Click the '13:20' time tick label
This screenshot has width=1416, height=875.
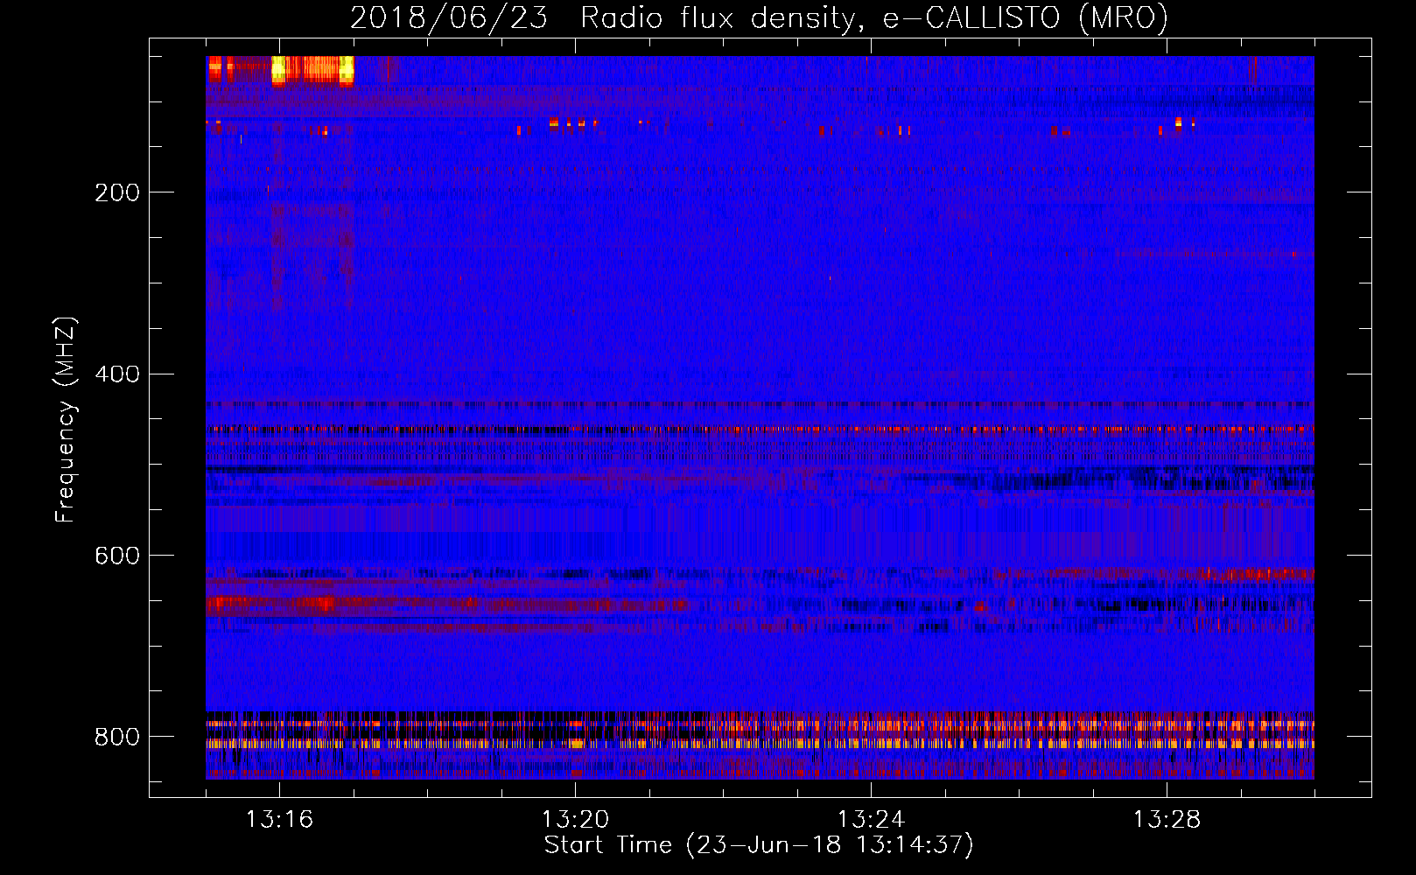576,820
